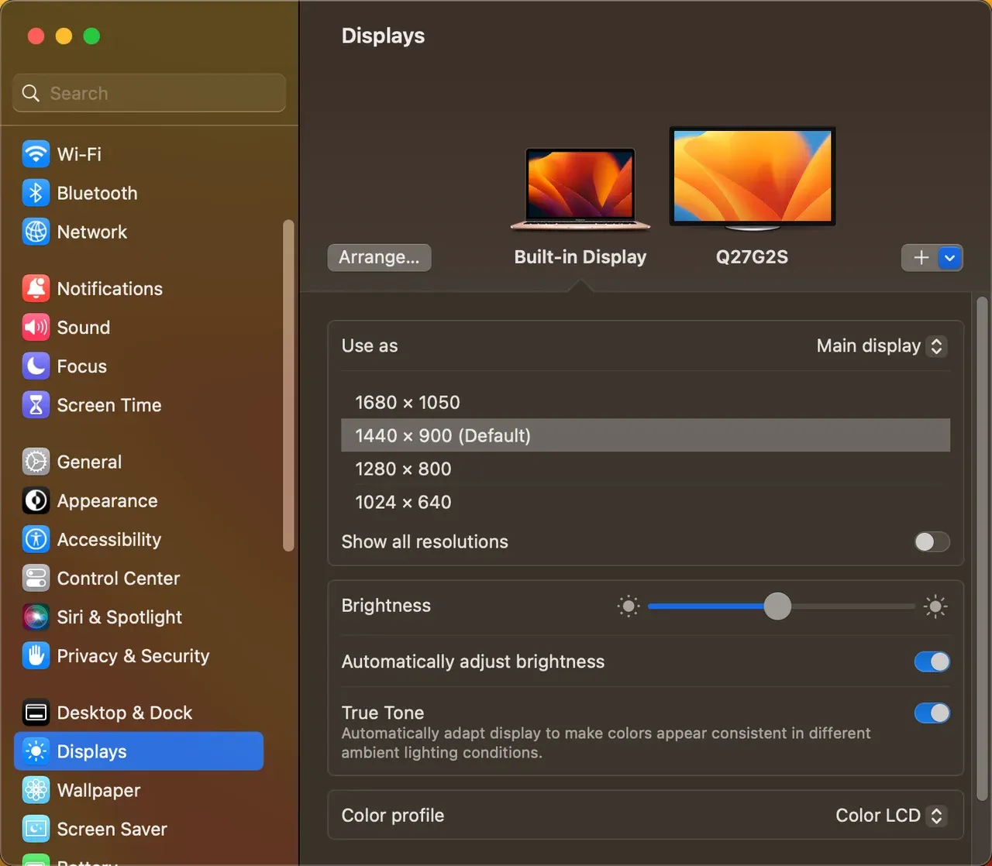The height and width of the screenshot is (866, 992).
Task: Open the Appearance icon
Action: [x=36, y=500]
